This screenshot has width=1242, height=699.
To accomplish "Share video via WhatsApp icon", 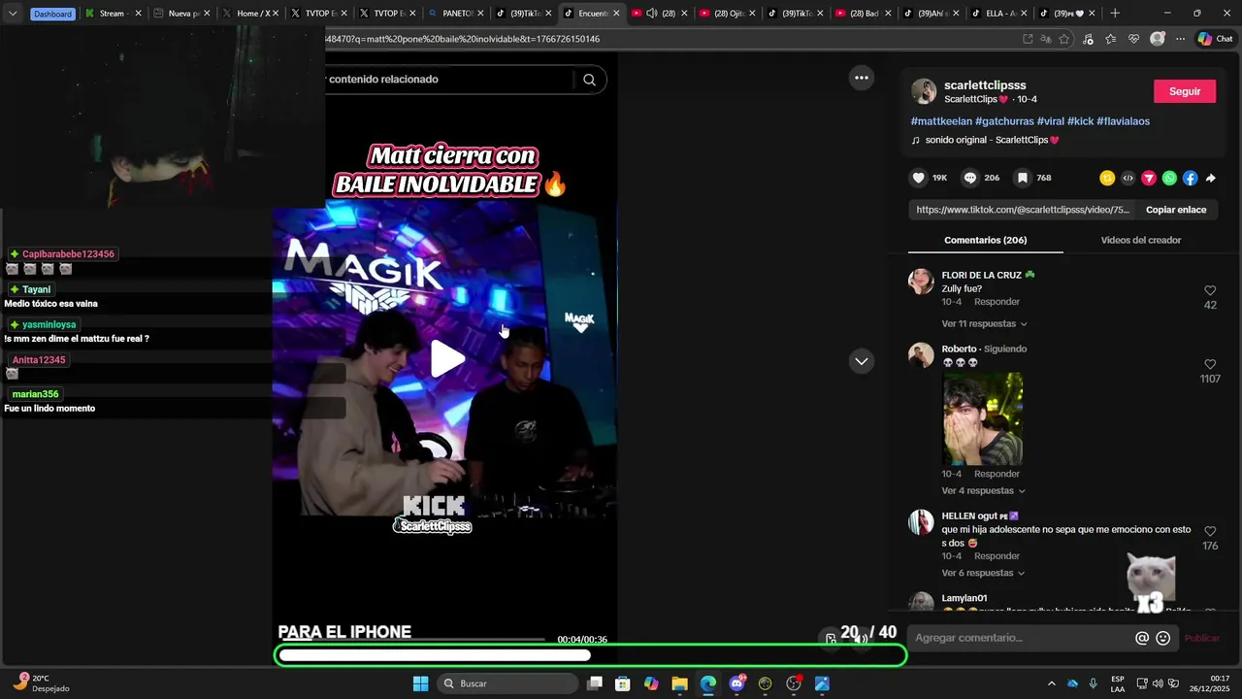I will pos(1169,178).
